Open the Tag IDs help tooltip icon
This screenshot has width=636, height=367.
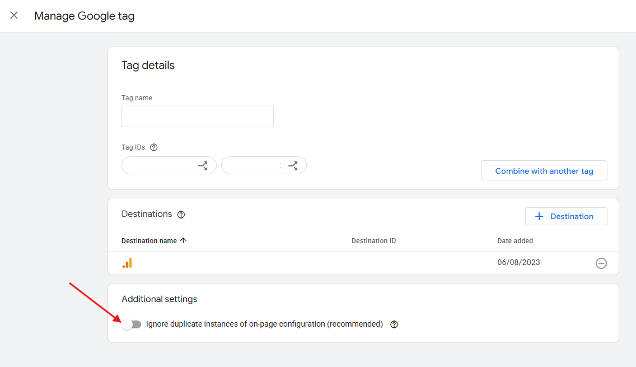[154, 147]
